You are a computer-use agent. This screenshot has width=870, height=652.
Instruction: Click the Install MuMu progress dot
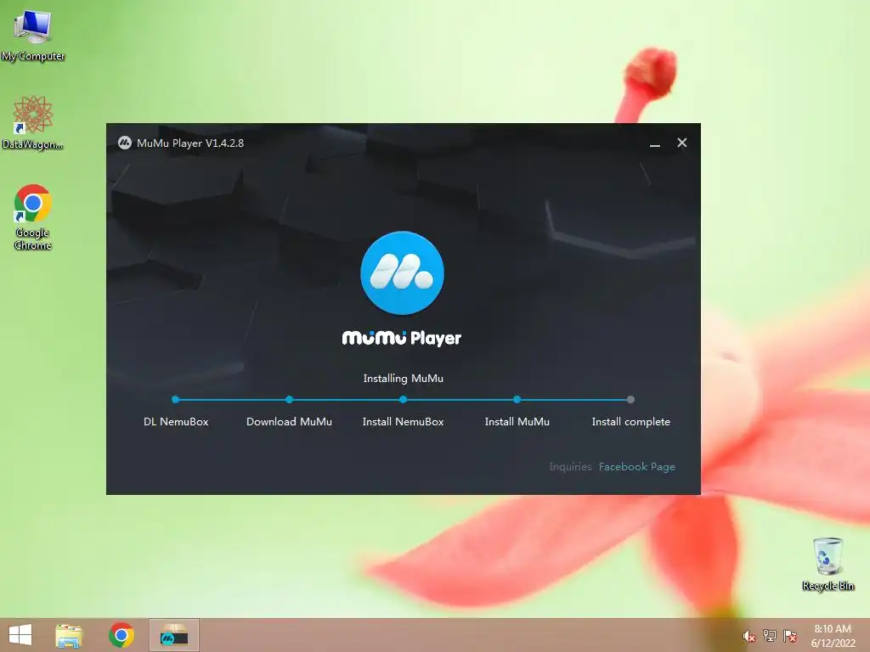[x=517, y=399]
